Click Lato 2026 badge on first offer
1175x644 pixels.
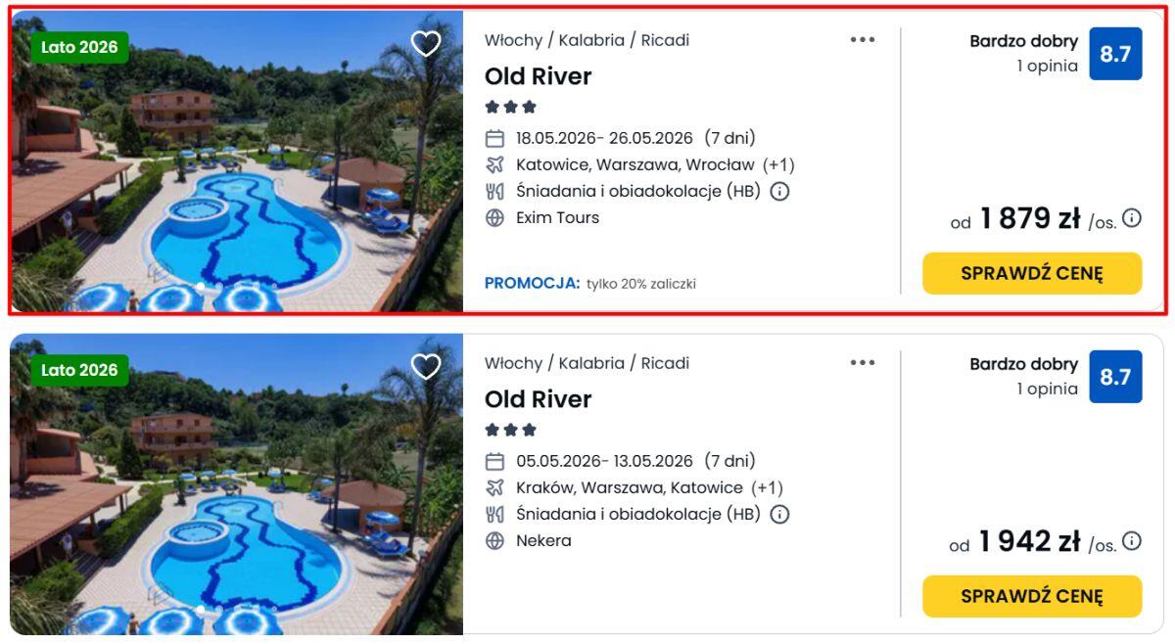(79, 47)
